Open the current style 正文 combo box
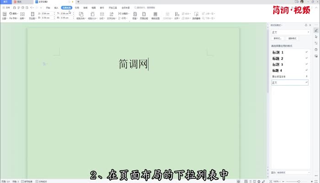Screen dimensions: 320x183 click(x=290, y=32)
